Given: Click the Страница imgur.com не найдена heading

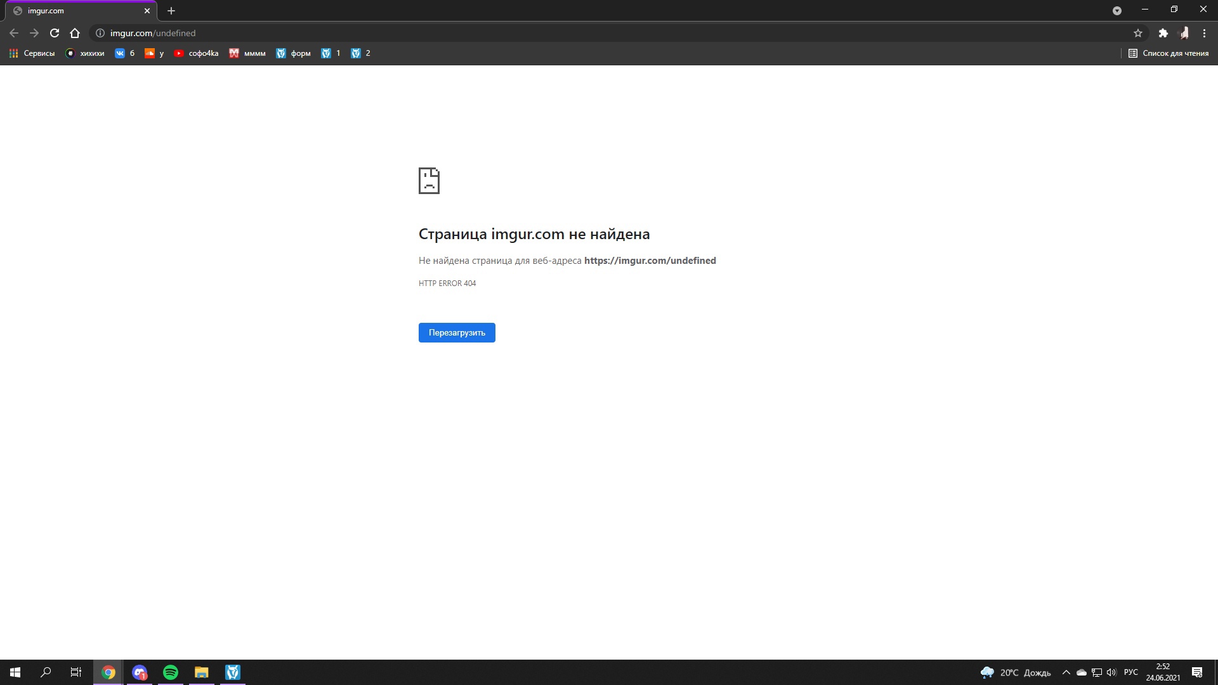Looking at the screenshot, I should (534, 234).
